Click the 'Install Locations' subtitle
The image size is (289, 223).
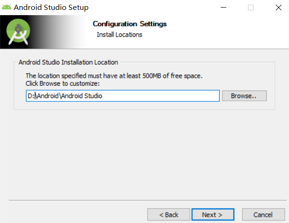coord(119,34)
